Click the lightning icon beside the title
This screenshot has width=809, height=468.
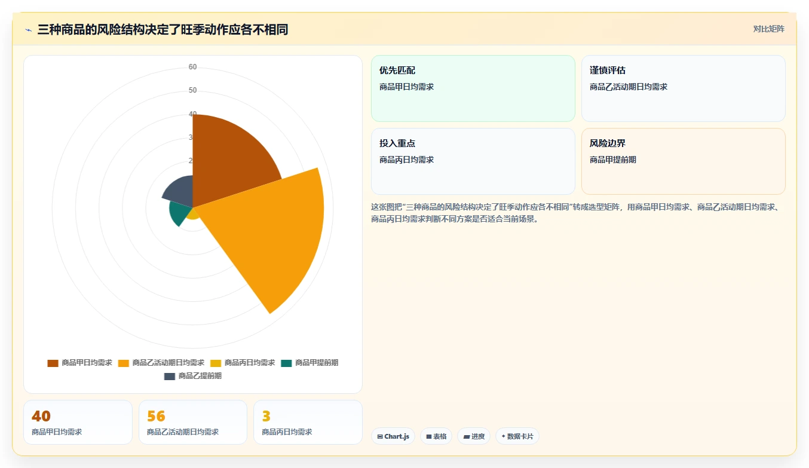click(29, 30)
